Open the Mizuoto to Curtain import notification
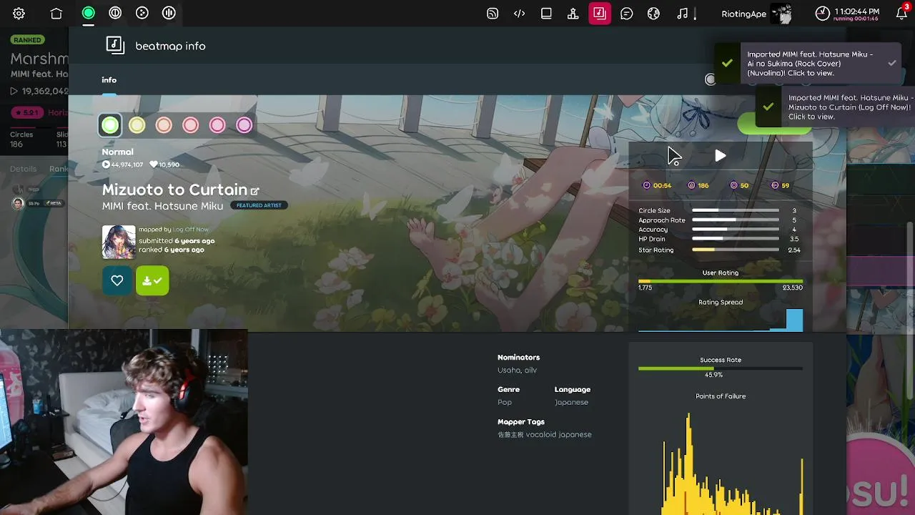 click(x=835, y=107)
